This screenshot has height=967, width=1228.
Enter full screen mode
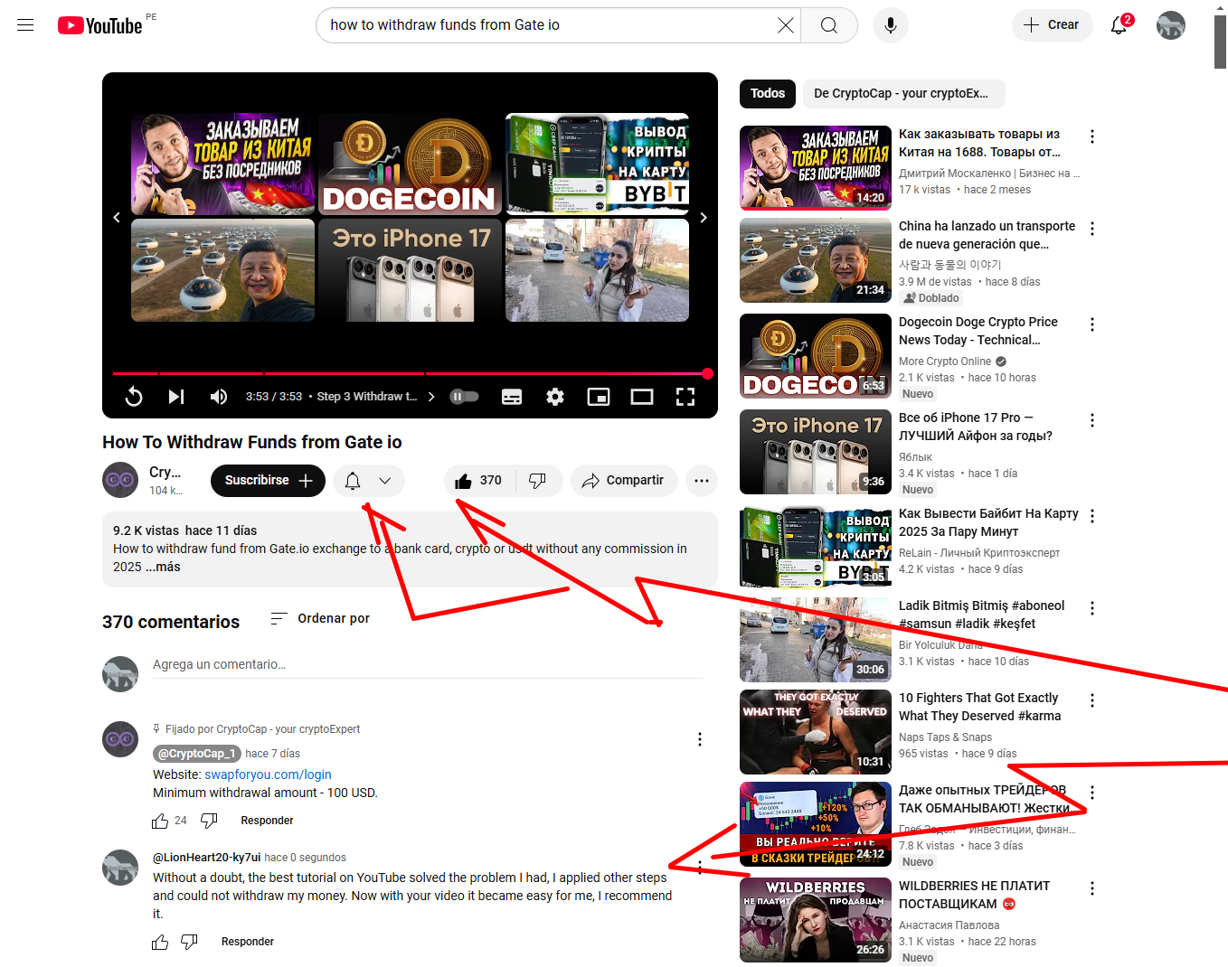tap(685, 396)
